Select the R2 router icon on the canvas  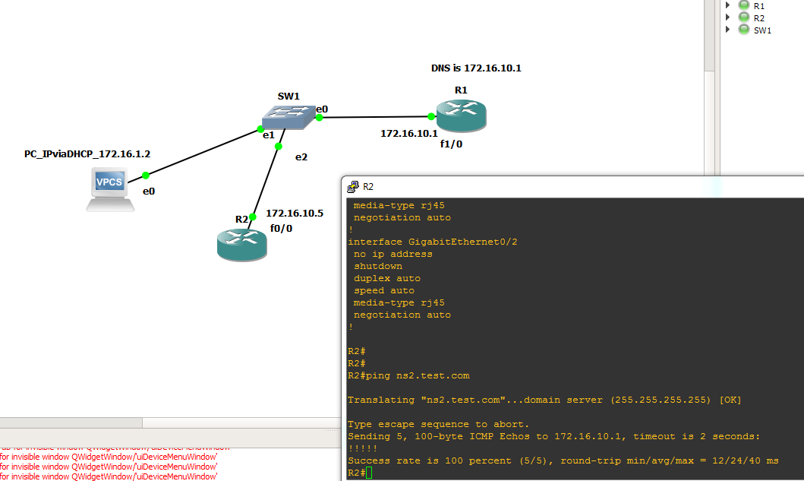click(241, 243)
